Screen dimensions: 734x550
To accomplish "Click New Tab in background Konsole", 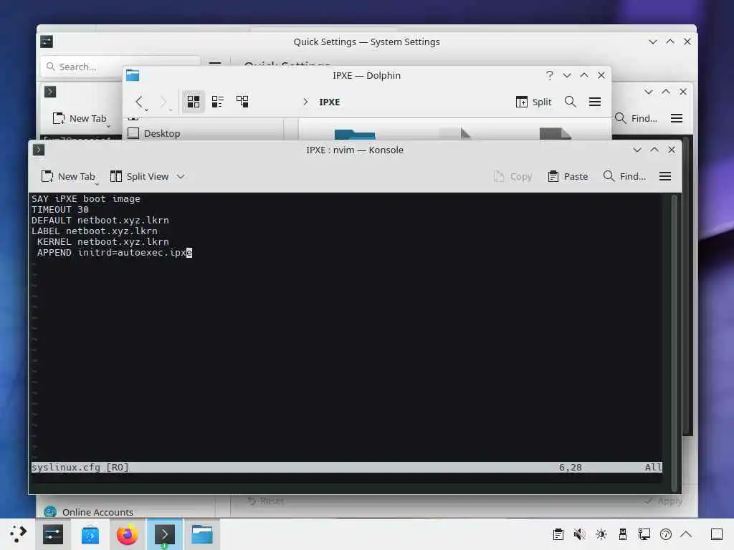I will [80, 118].
